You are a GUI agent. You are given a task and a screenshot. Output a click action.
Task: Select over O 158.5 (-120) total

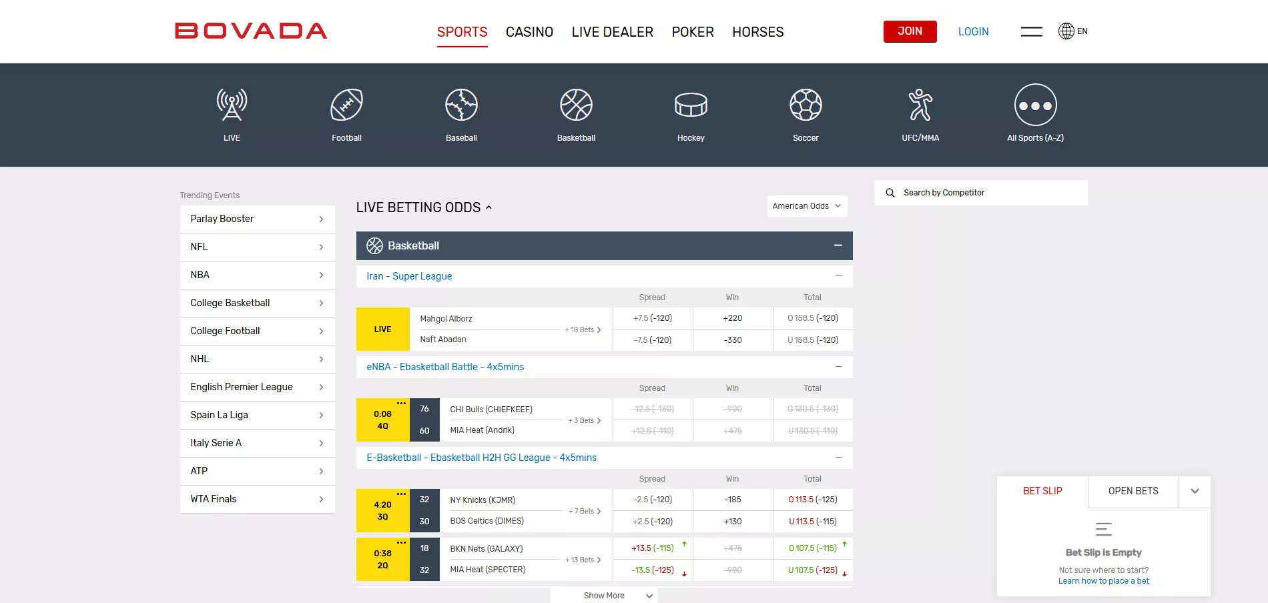[813, 318]
